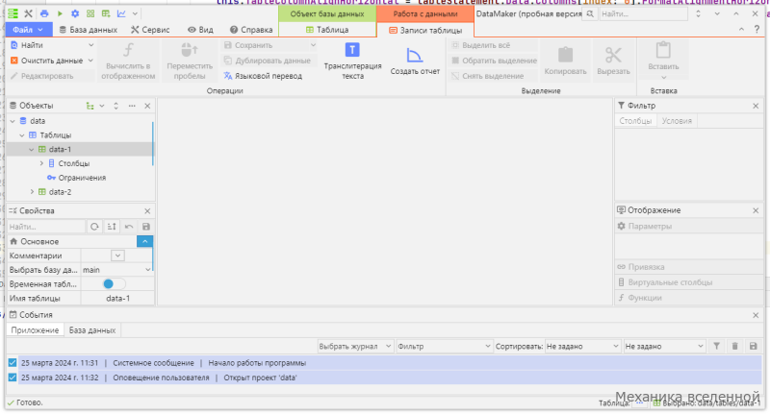Click the tree view icon in Объекты panel
Screen dimensions: 770x414
[x=90, y=106]
